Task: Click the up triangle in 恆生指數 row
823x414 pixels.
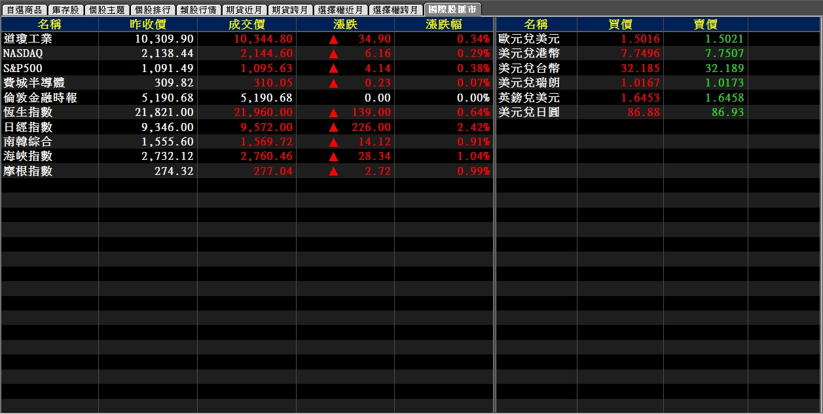Action: coord(333,113)
